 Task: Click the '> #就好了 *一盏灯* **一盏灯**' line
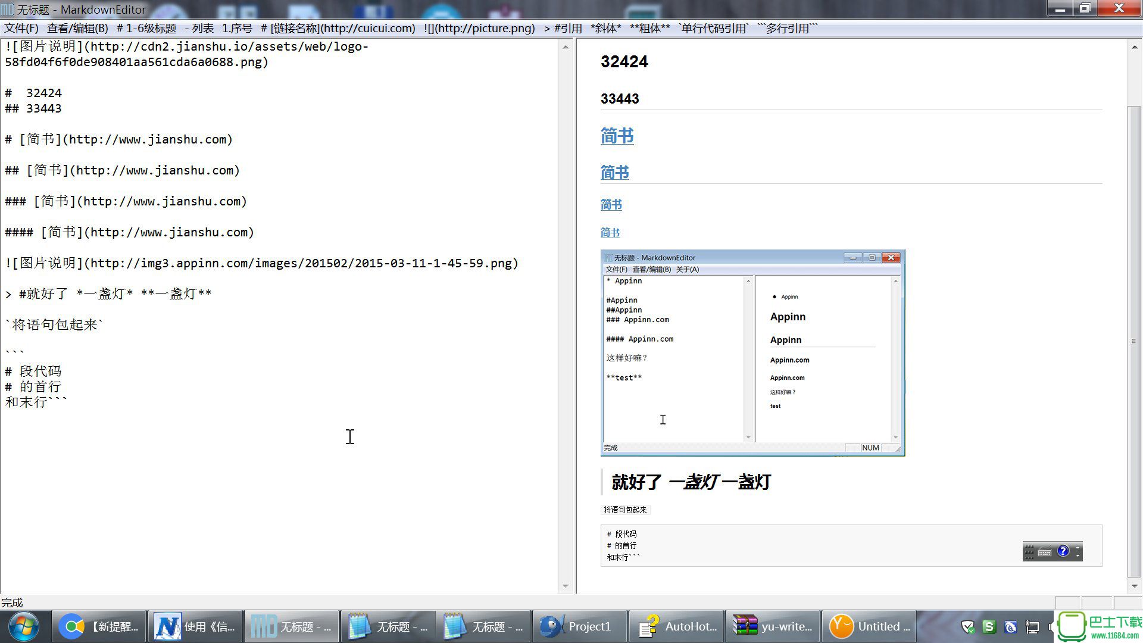coord(108,294)
